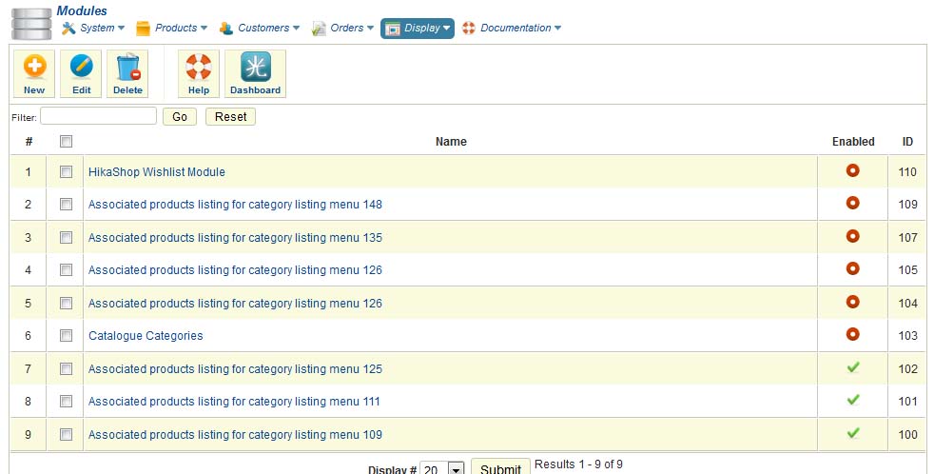Click the Delete trash toolbar icon
Image resolution: width=934 pixels, height=474 pixels.
pyautogui.click(x=127, y=73)
